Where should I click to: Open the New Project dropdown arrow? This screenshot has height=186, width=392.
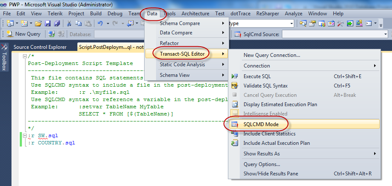17,23
